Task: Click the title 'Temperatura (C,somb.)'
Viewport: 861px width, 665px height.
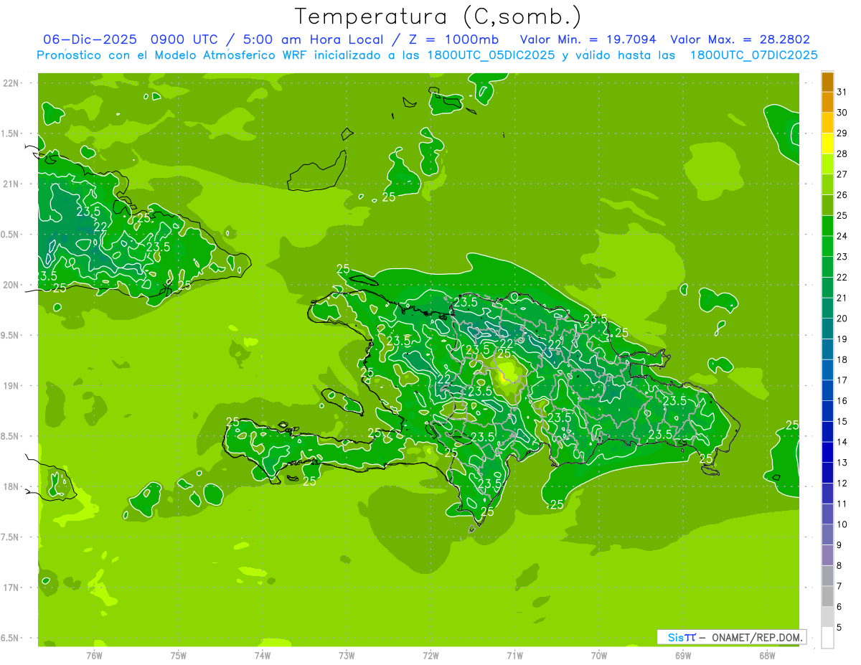Action: click(438, 16)
